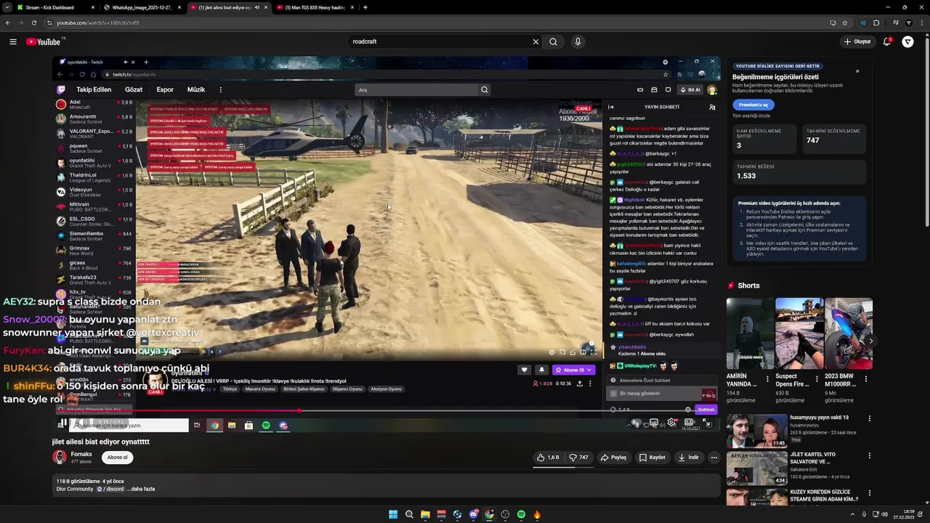The height and width of the screenshot is (523, 930).
Task: Clear the roadcraft search text
Action: 535,41
